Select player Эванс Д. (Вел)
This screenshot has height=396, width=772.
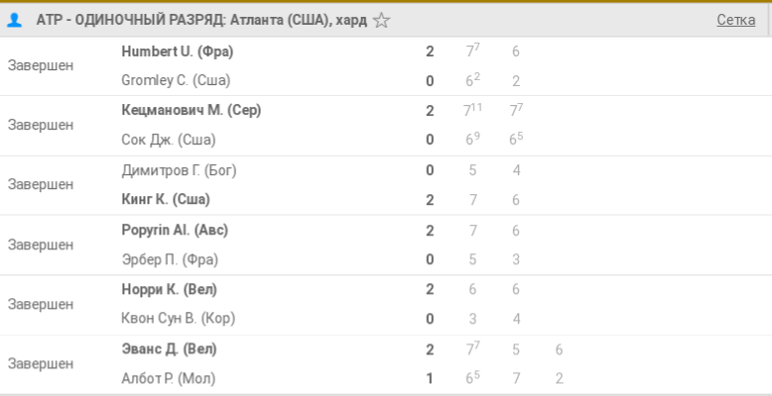coord(169,349)
